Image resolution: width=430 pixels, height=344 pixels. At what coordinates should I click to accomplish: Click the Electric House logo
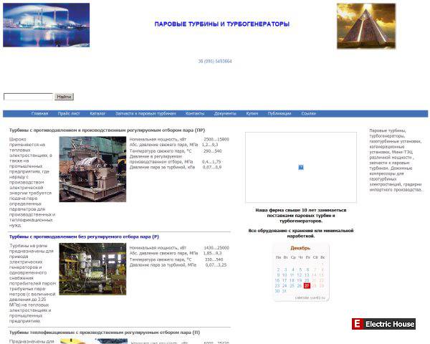pos(384,324)
